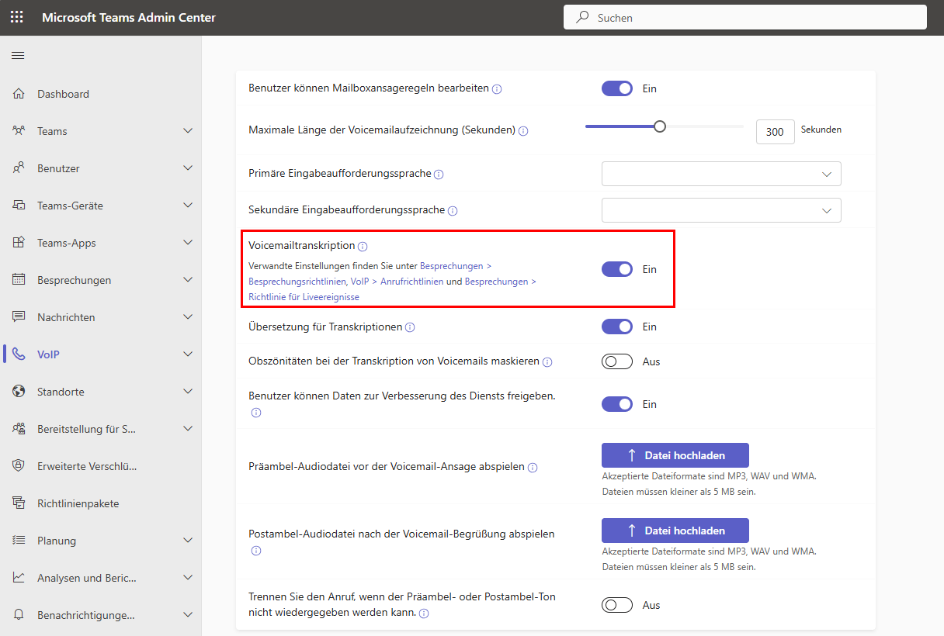Show info for Präambel-Audiodatei setting
Viewport: 944px width, 636px height.
(x=533, y=468)
